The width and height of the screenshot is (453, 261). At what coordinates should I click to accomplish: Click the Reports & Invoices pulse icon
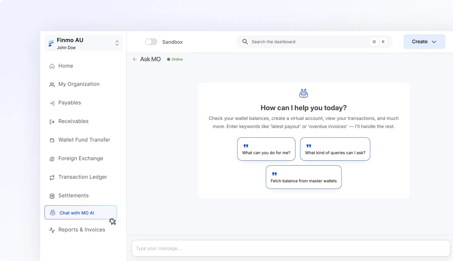(x=52, y=230)
